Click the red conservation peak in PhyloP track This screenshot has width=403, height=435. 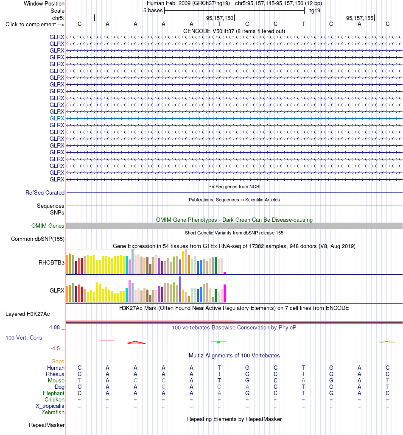coord(135,342)
